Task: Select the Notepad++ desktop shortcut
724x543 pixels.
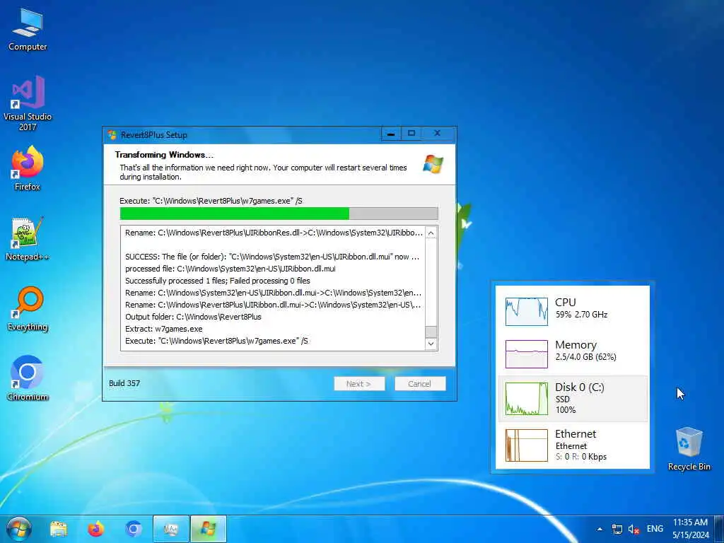Action: (x=28, y=239)
